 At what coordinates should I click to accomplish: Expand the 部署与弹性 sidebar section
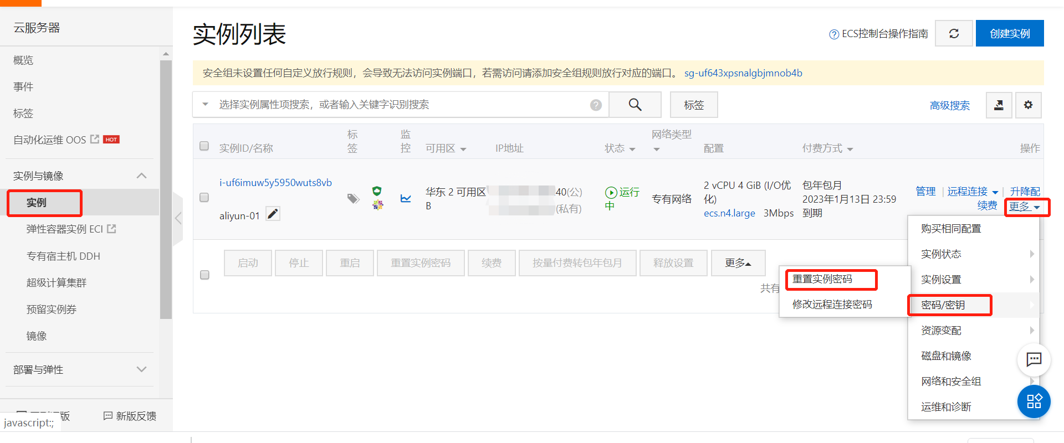point(141,369)
